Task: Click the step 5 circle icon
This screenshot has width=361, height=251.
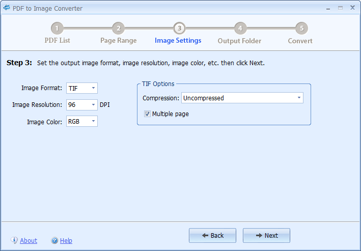Action: (301, 28)
